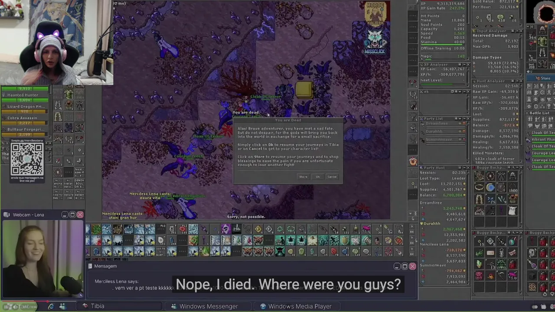Close the Hunt Analyser panel
Viewport: 555px width, 312px height.
pyautogui.click(x=521, y=81)
